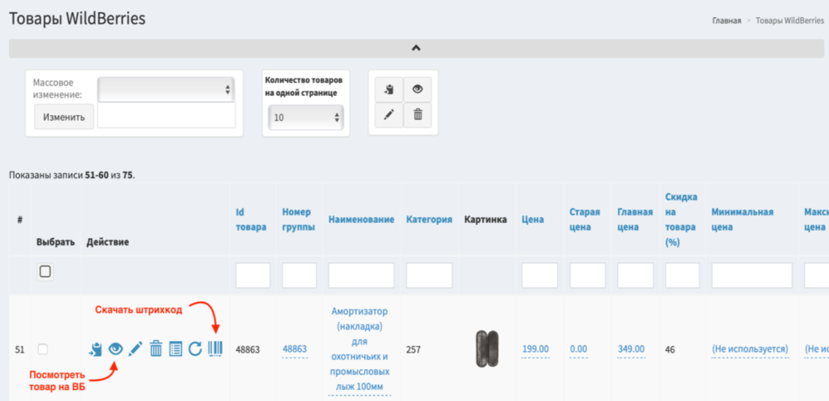The height and width of the screenshot is (401, 829).
Task: Check the checkbox for row 51
Action: coord(43,349)
